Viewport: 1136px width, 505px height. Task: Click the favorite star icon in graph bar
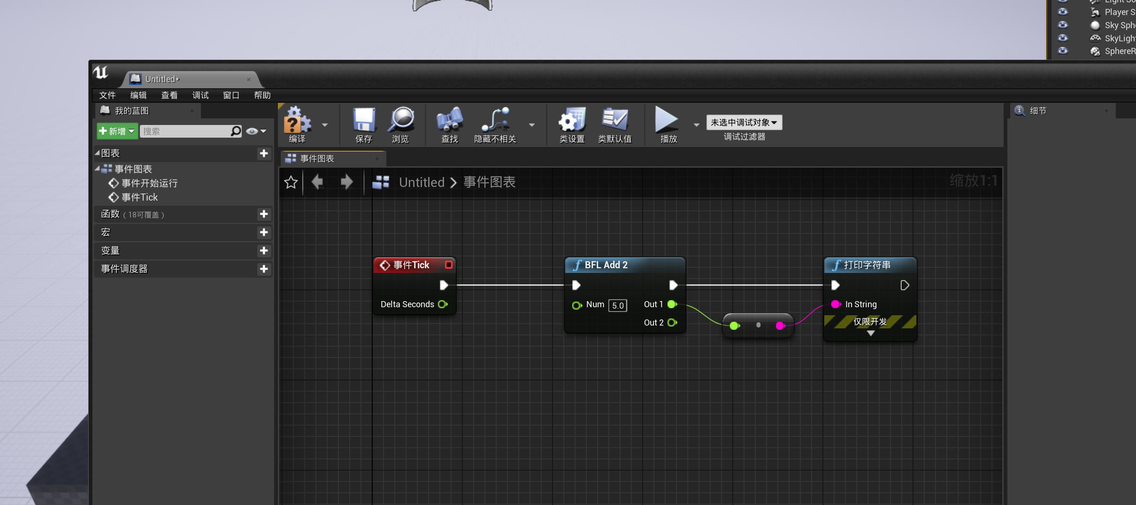(x=291, y=182)
